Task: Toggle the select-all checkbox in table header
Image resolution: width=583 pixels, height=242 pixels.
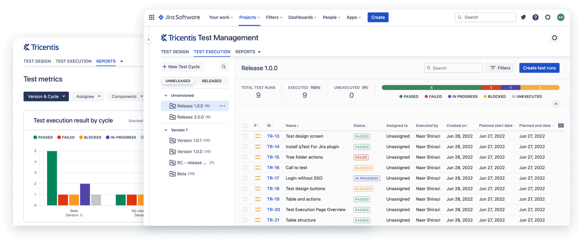Action: 245,126
